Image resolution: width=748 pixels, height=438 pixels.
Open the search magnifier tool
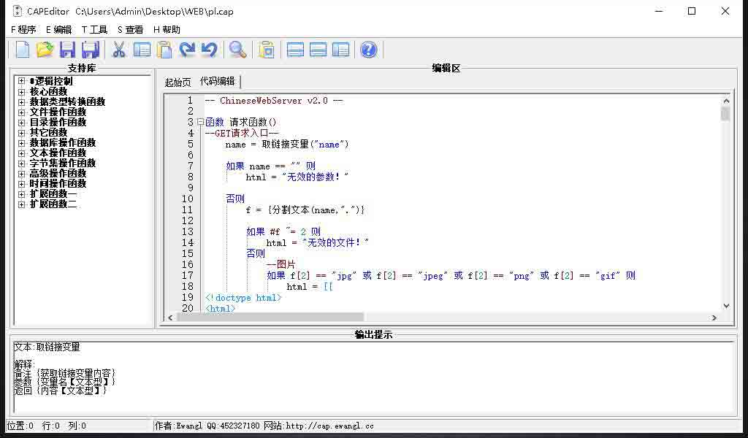pos(237,49)
